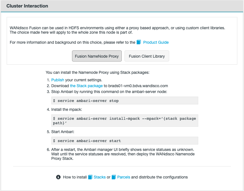244x191 pixels.
Task: Click the info circle icon near How to install
Action: pyautogui.click(x=58, y=177)
